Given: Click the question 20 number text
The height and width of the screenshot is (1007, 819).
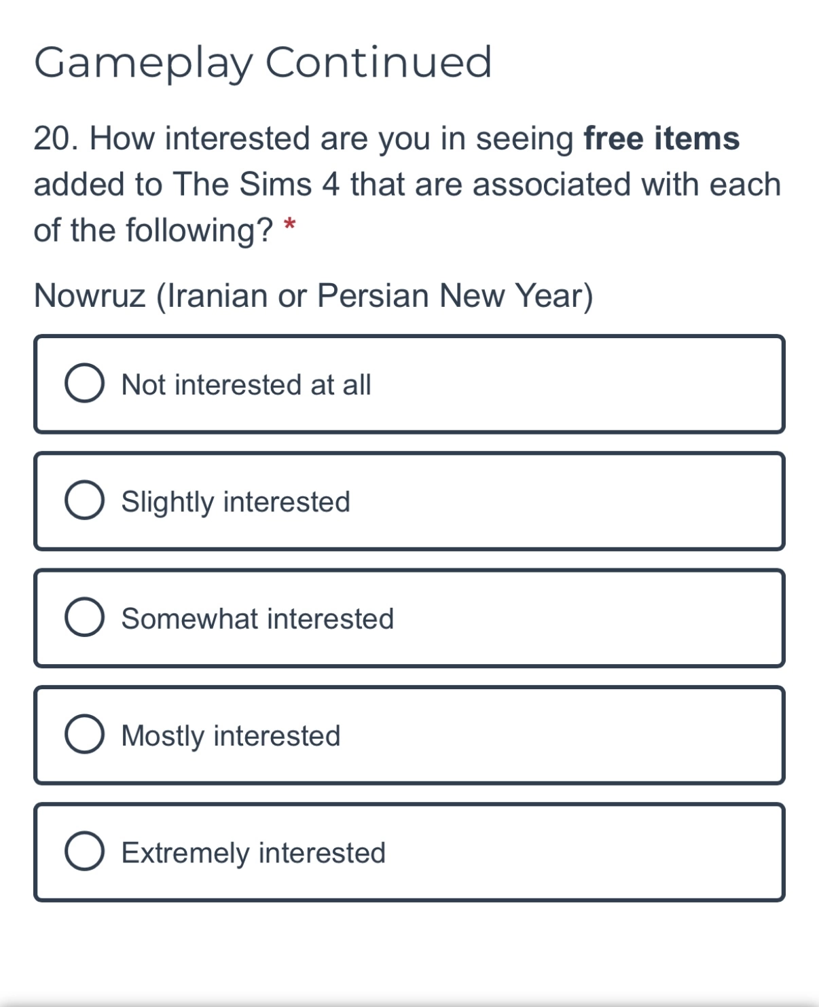Looking at the screenshot, I should click(56, 139).
